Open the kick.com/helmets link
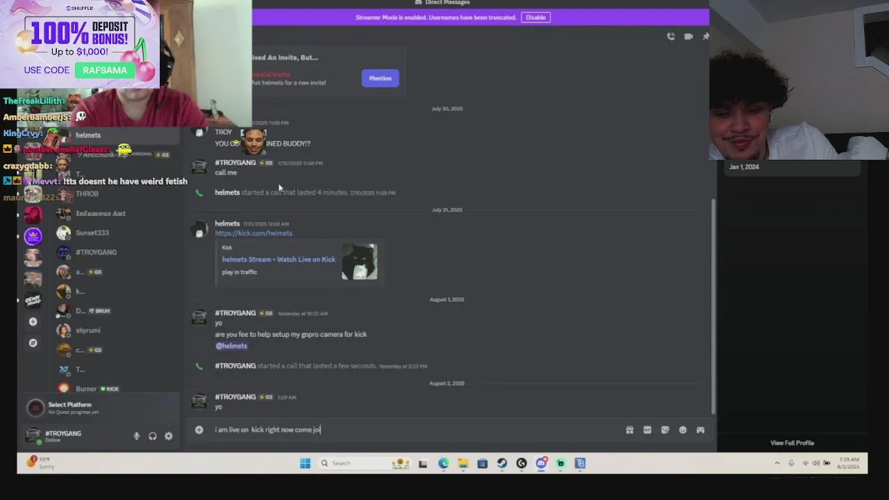 pyautogui.click(x=254, y=233)
